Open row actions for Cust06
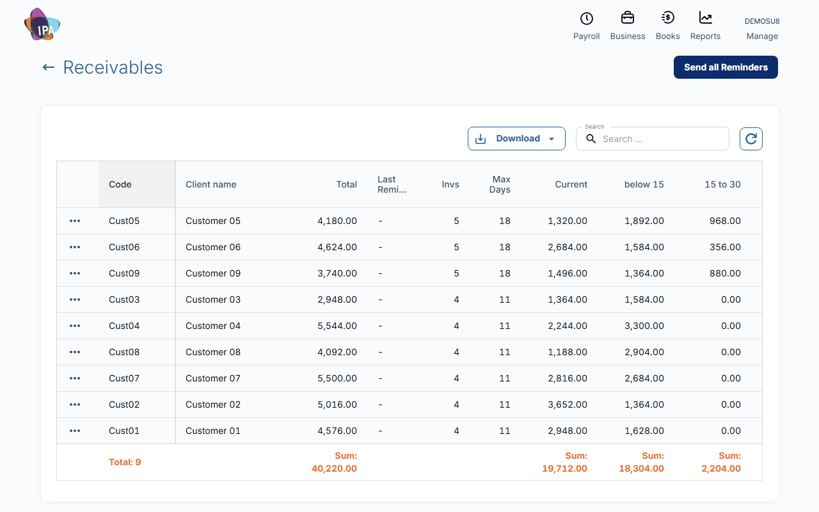 (x=75, y=247)
